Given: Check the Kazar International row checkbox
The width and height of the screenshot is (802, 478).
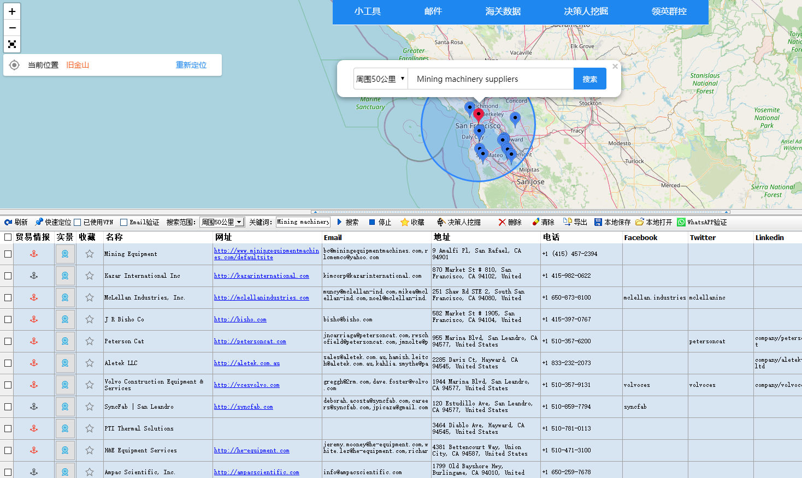Looking at the screenshot, I should coord(8,276).
